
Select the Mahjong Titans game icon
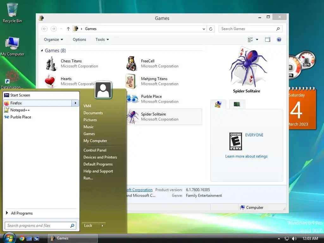pyautogui.click(x=131, y=81)
